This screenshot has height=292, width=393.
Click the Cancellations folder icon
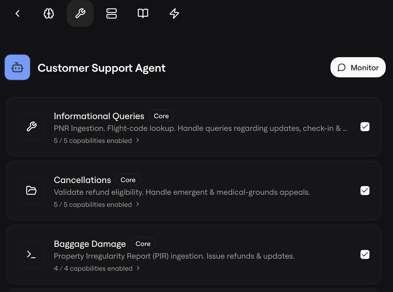click(x=31, y=191)
